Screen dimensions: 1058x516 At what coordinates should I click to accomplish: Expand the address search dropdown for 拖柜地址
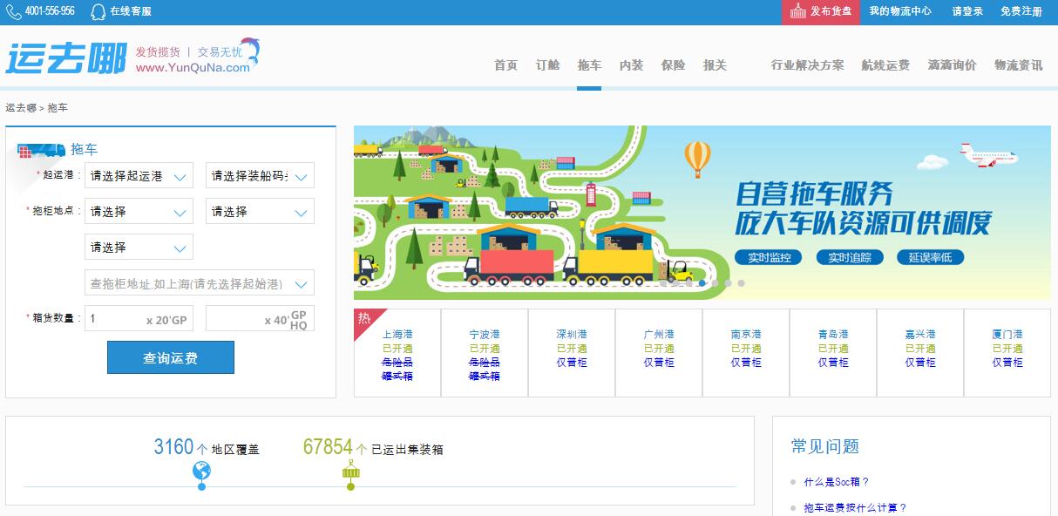click(x=200, y=283)
